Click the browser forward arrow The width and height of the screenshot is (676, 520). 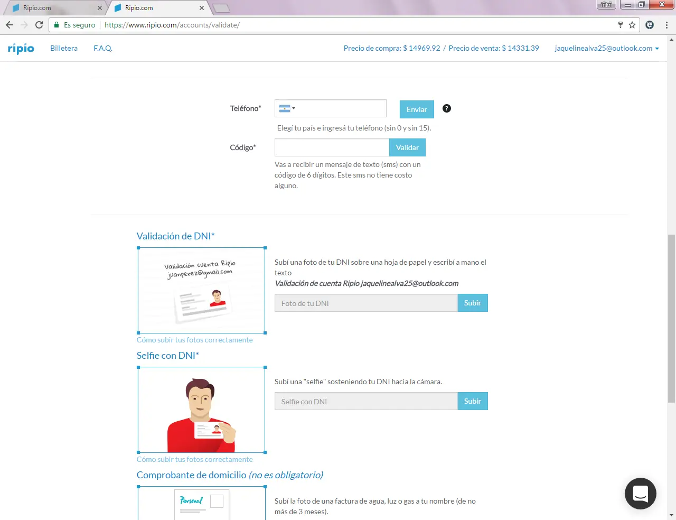(24, 25)
